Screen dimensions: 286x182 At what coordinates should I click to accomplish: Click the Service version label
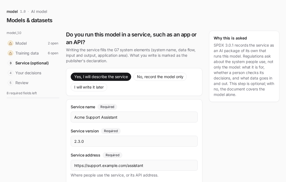85,131
